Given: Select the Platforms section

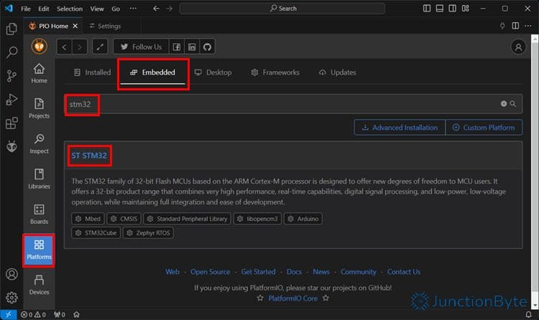Looking at the screenshot, I should [40, 250].
